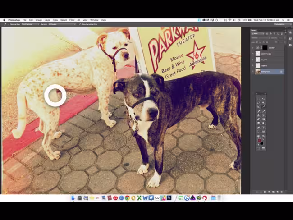Switch to the Layers panel tab
The height and width of the screenshot is (220, 293).
click(254, 30)
